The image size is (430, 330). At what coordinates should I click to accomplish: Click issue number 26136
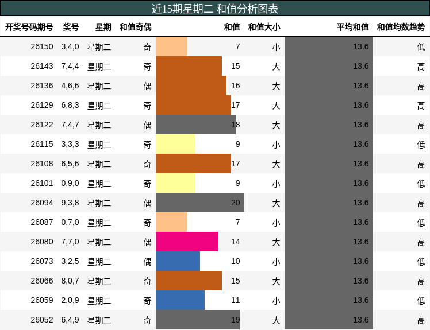42,86
